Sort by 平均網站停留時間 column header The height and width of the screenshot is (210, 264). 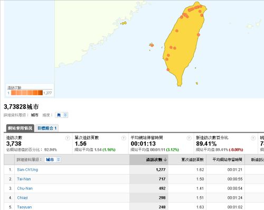227,160
